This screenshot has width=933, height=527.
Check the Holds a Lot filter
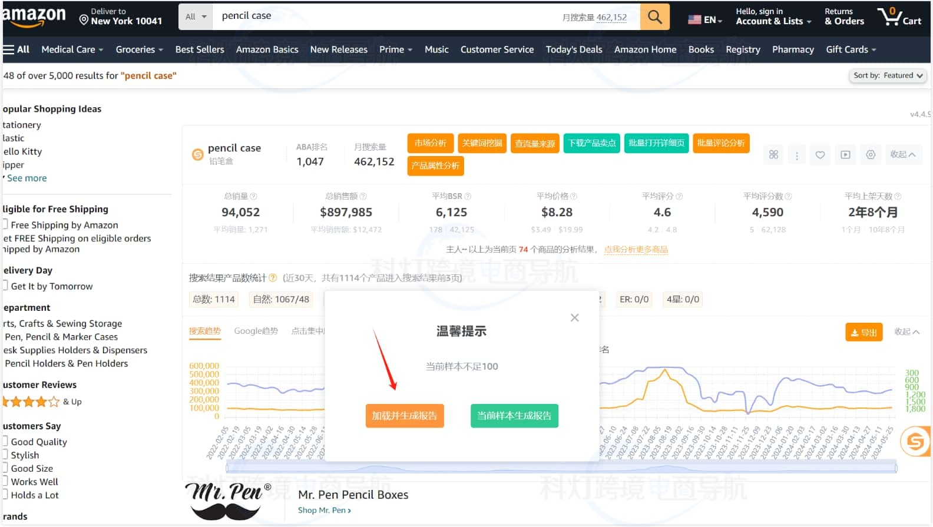coord(5,495)
